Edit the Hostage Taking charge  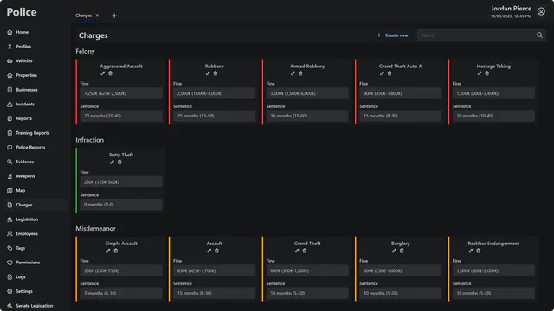point(479,73)
